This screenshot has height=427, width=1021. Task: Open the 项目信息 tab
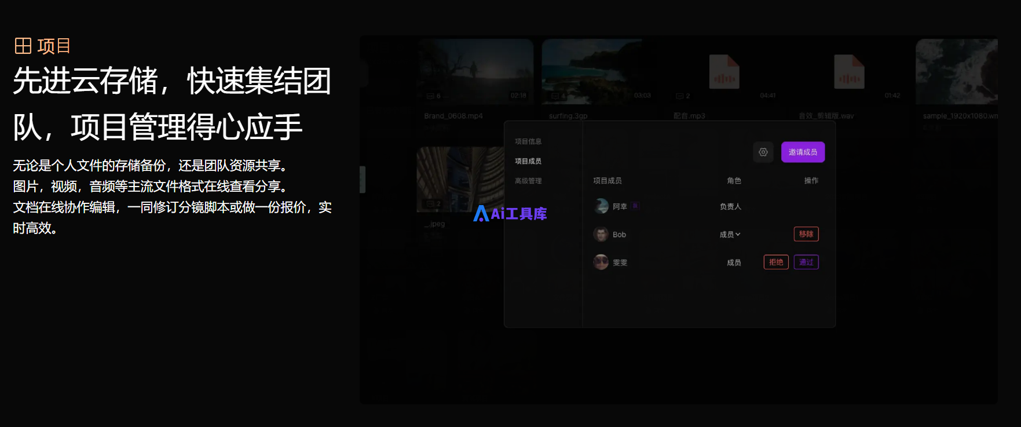528,141
